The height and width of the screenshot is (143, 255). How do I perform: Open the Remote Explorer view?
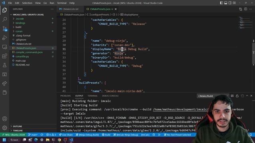[x=4, y=47]
